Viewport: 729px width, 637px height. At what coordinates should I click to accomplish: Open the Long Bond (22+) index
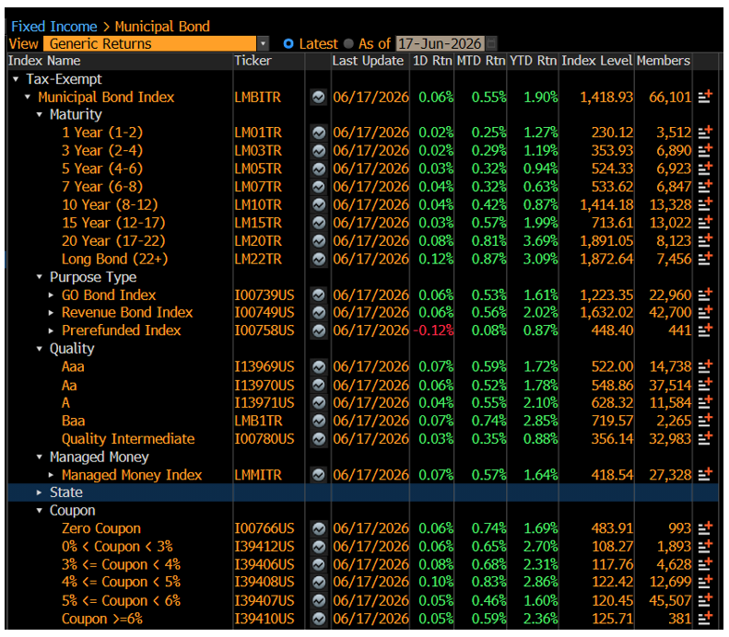(115, 259)
